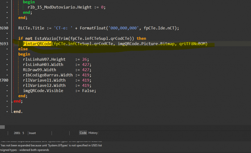Viewport: 251px width, 153px height.
Task: Click the horizontal scrollbar thumb below editor
Action: pos(2,127)
